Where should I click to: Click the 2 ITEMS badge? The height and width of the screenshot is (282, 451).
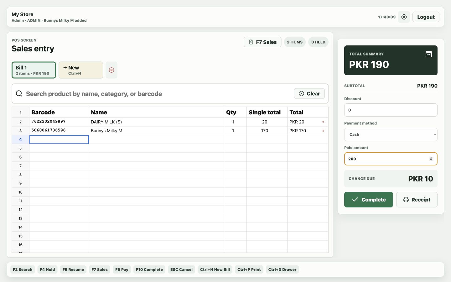click(x=295, y=42)
